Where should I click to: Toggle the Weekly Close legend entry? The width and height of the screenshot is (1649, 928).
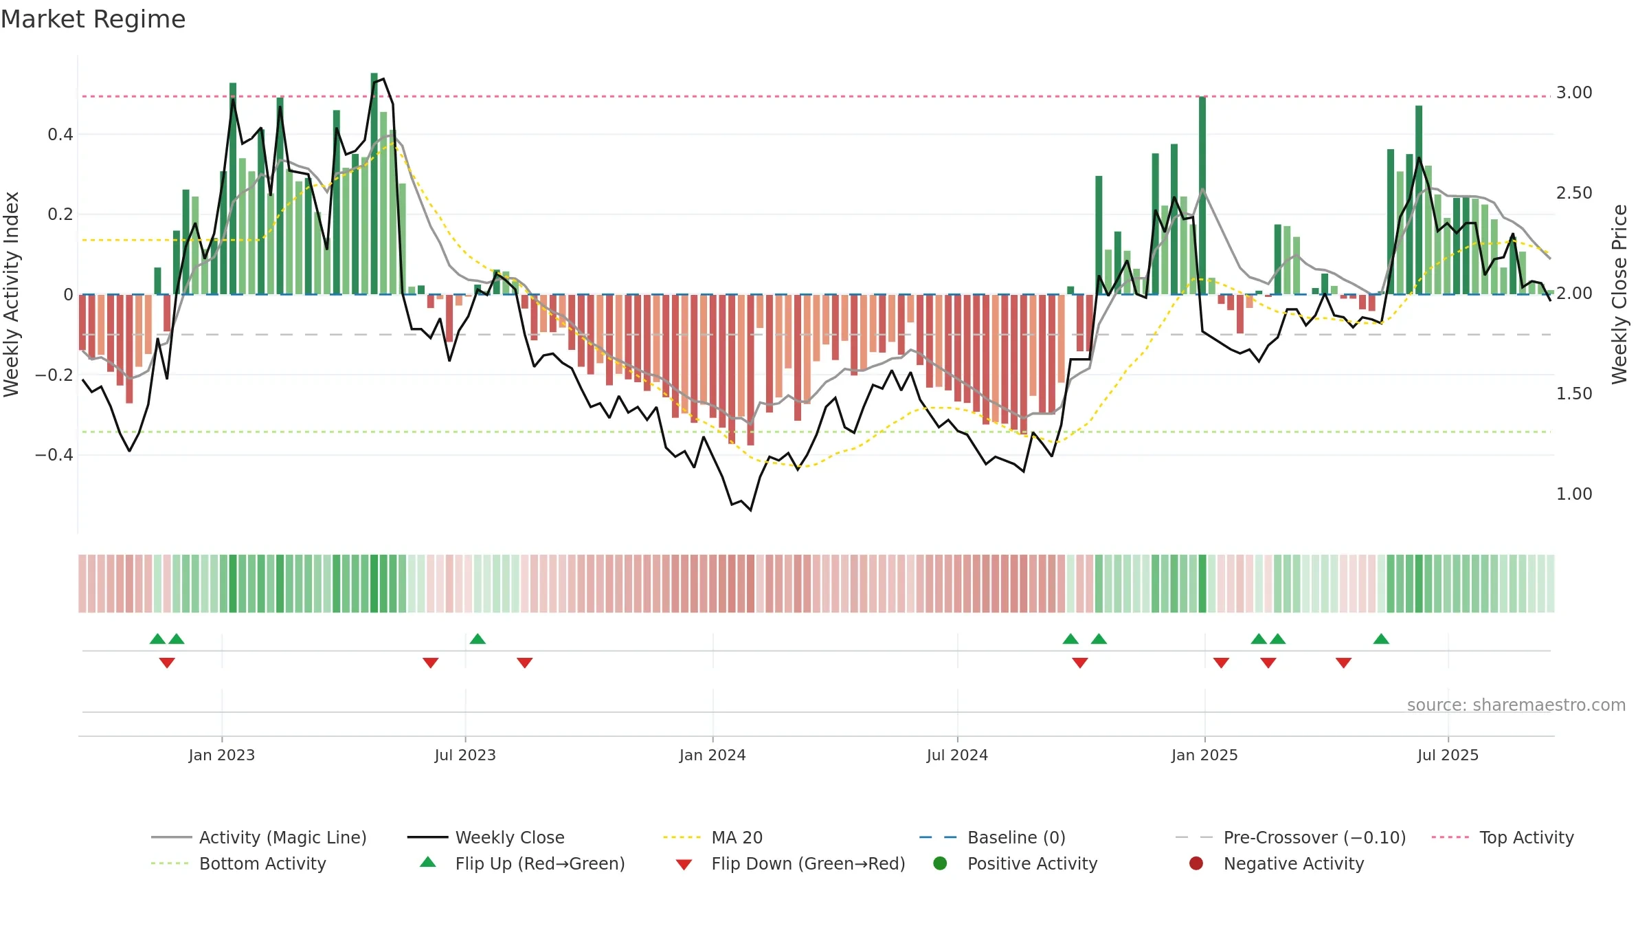click(x=486, y=837)
